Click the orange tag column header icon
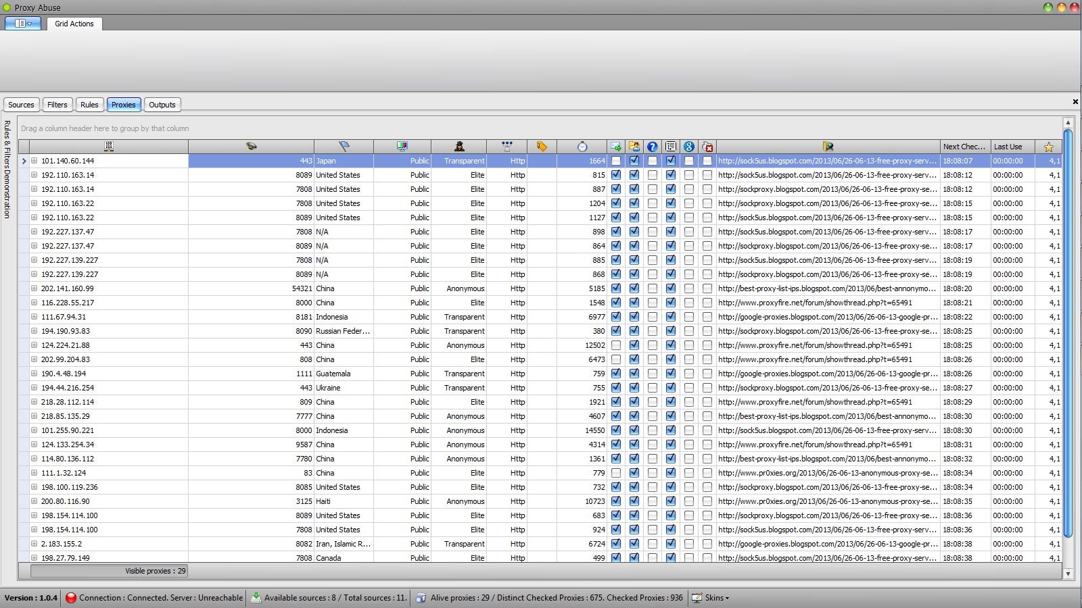Viewport: 1082px width, 608px height. pyautogui.click(x=542, y=147)
